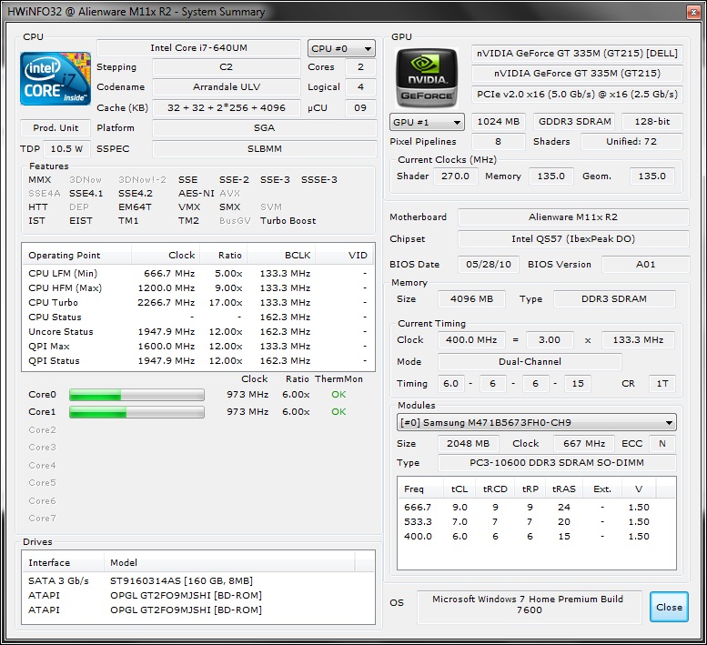707x645 pixels.
Task: Click the Model column header in Drives
Action: tap(229, 562)
